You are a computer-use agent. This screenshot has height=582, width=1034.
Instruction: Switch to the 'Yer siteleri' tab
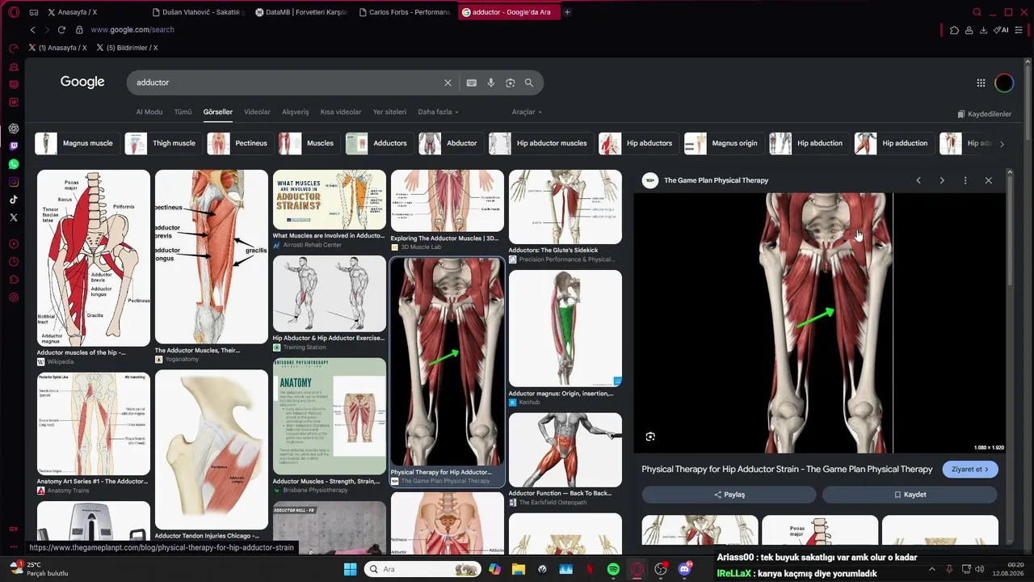(389, 112)
